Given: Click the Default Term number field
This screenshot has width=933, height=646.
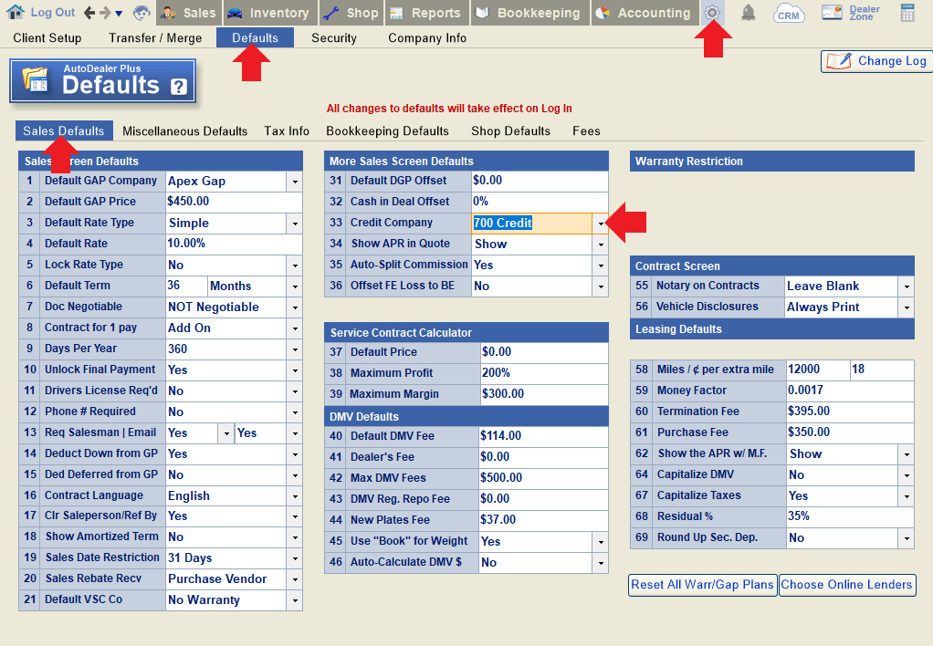Looking at the screenshot, I should click(x=187, y=286).
